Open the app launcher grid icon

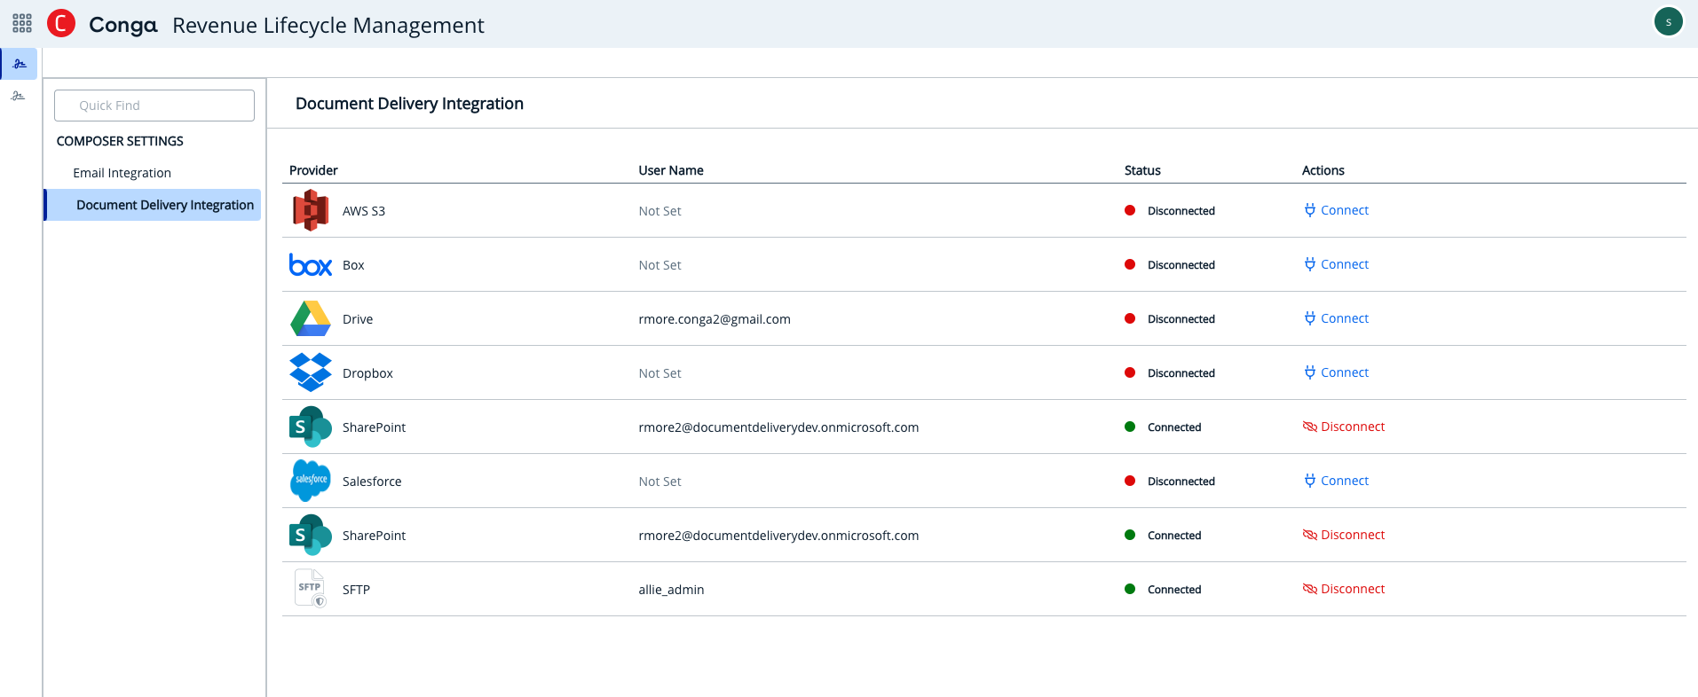tap(22, 23)
